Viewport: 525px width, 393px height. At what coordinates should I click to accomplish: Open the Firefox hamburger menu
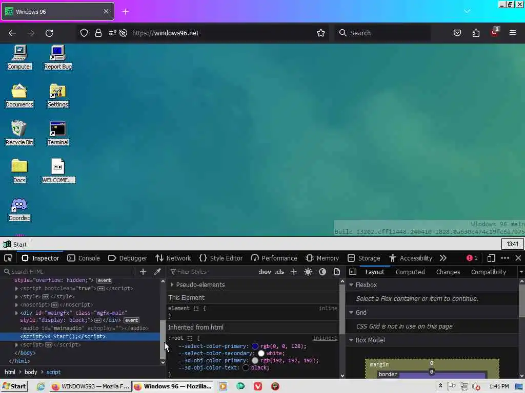click(513, 33)
